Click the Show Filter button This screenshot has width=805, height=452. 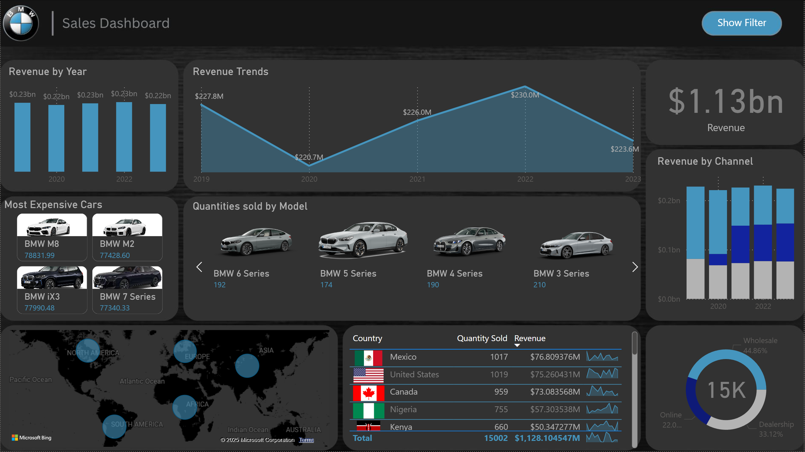coord(741,23)
